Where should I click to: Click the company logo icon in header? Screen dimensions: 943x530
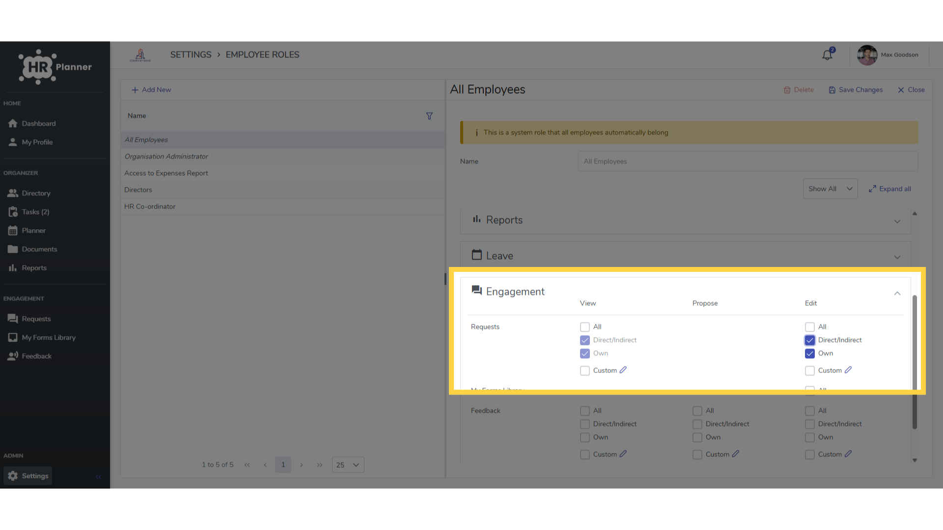tap(140, 55)
